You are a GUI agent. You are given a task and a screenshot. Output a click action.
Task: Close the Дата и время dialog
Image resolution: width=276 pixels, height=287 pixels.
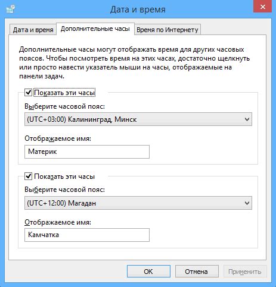click(263, 7)
